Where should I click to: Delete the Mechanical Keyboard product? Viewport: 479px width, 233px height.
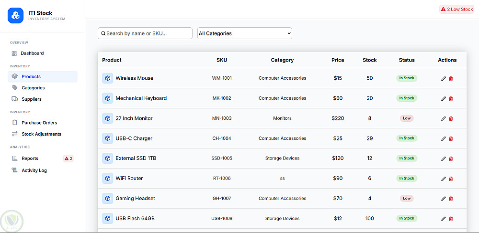coord(451,99)
